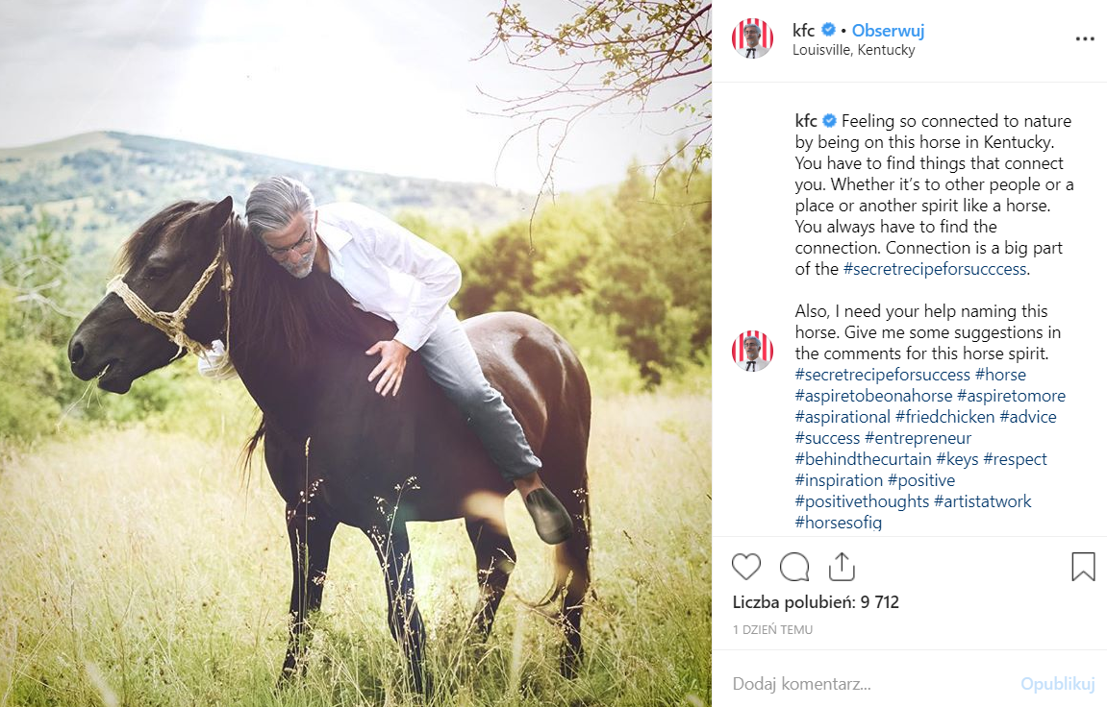Click the verified badge next to kfc header
Screen dimensions: 1107x707
click(x=829, y=30)
